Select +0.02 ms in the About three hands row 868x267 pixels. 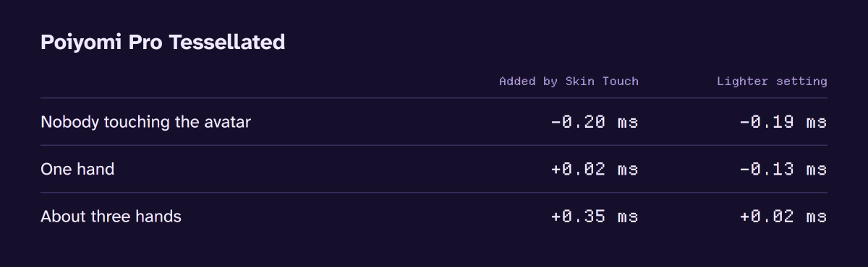783,216
